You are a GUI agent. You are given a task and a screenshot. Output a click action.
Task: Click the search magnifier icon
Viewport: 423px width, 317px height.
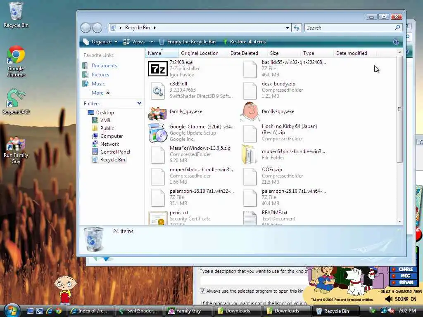click(397, 28)
